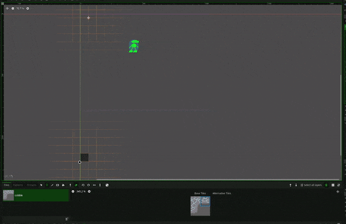Image resolution: width=346 pixels, height=224 pixels.
Task: Open tile source sort options icon
Action: pos(67,219)
